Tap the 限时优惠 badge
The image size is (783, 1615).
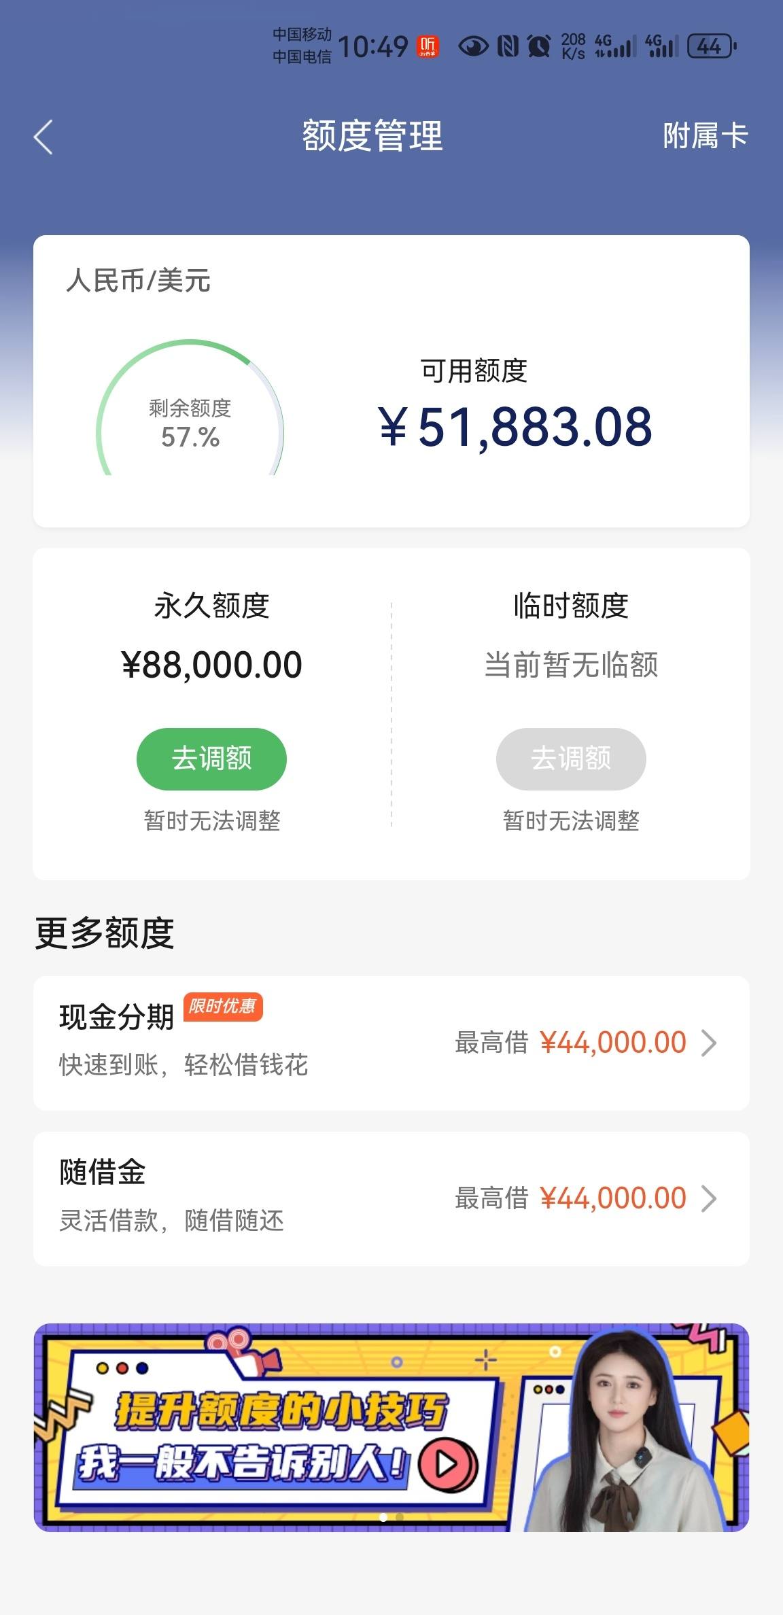[x=223, y=1007]
